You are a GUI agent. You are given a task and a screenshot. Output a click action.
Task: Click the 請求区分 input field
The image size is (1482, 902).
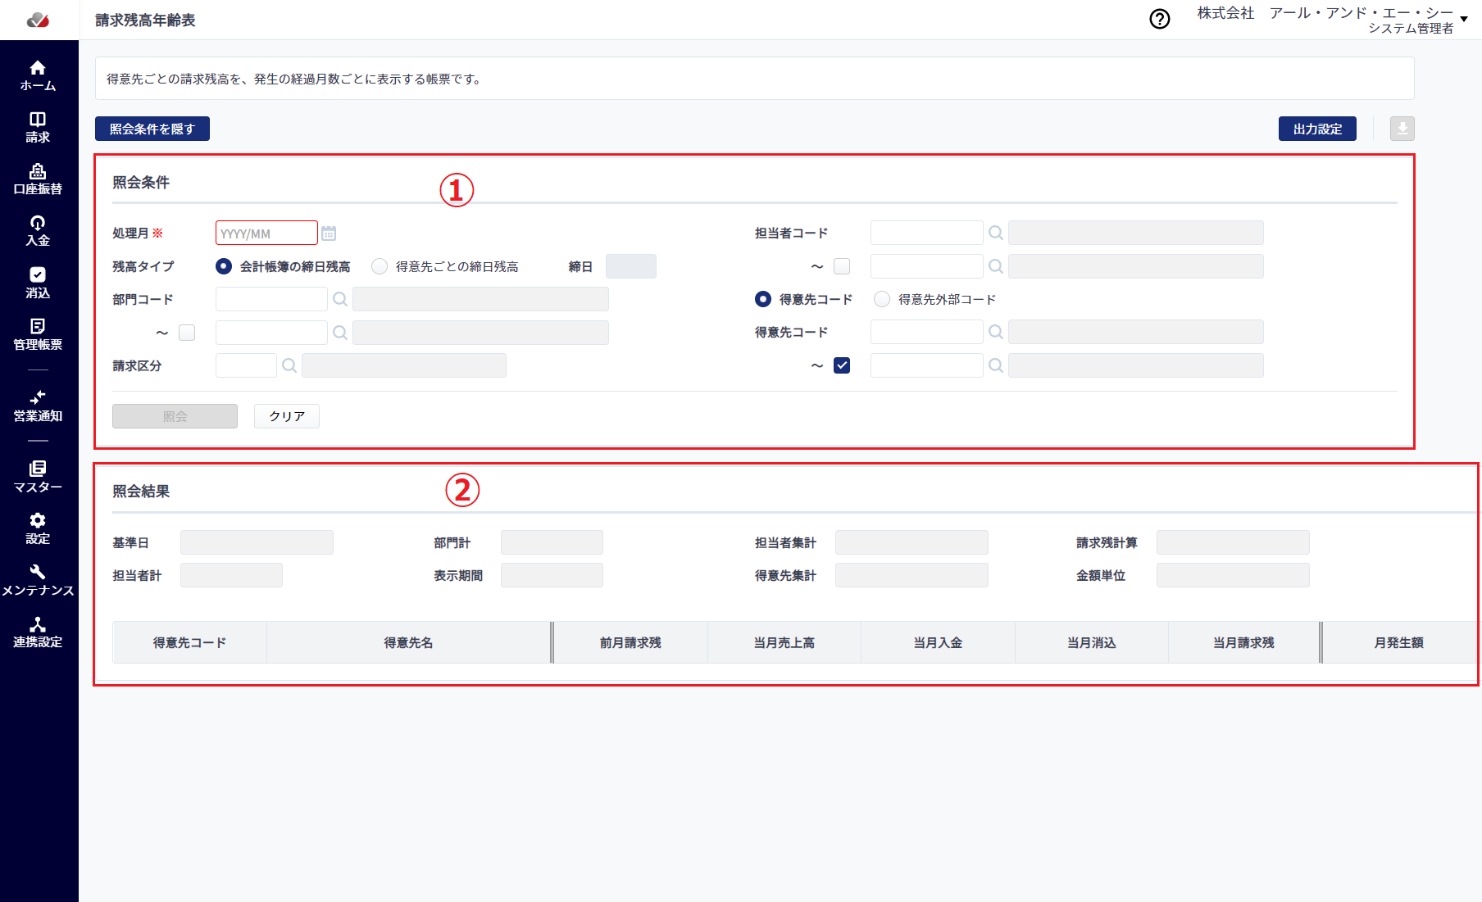[x=246, y=365]
